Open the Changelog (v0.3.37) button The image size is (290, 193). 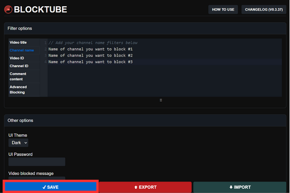coord(263,9)
